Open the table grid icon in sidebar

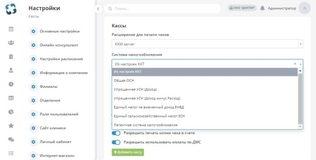point(11,98)
